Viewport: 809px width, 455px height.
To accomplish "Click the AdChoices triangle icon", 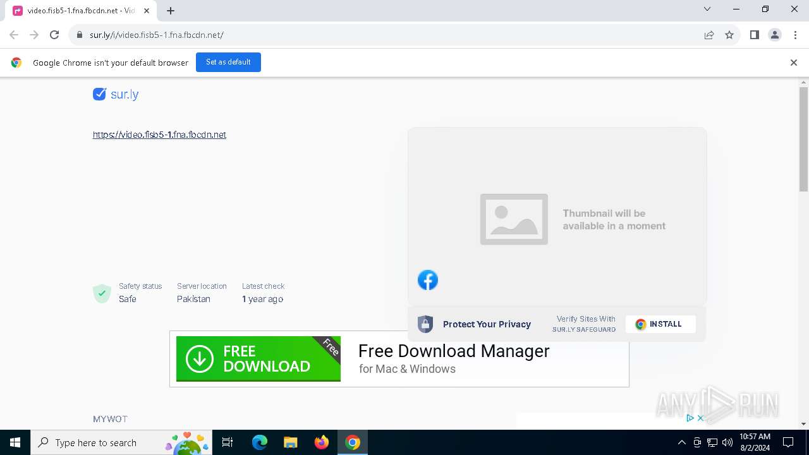I will coord(690,418).
